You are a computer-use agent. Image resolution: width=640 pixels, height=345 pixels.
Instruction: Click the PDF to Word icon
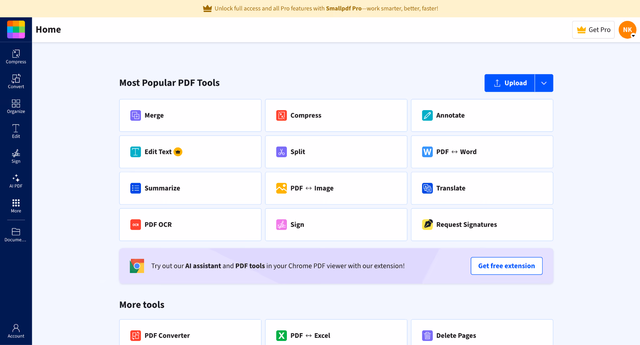point(427,152)
